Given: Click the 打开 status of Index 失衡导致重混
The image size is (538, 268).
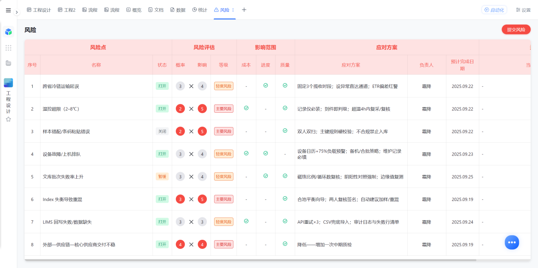Looking at the screenshot, I should [x=162, y=199].
